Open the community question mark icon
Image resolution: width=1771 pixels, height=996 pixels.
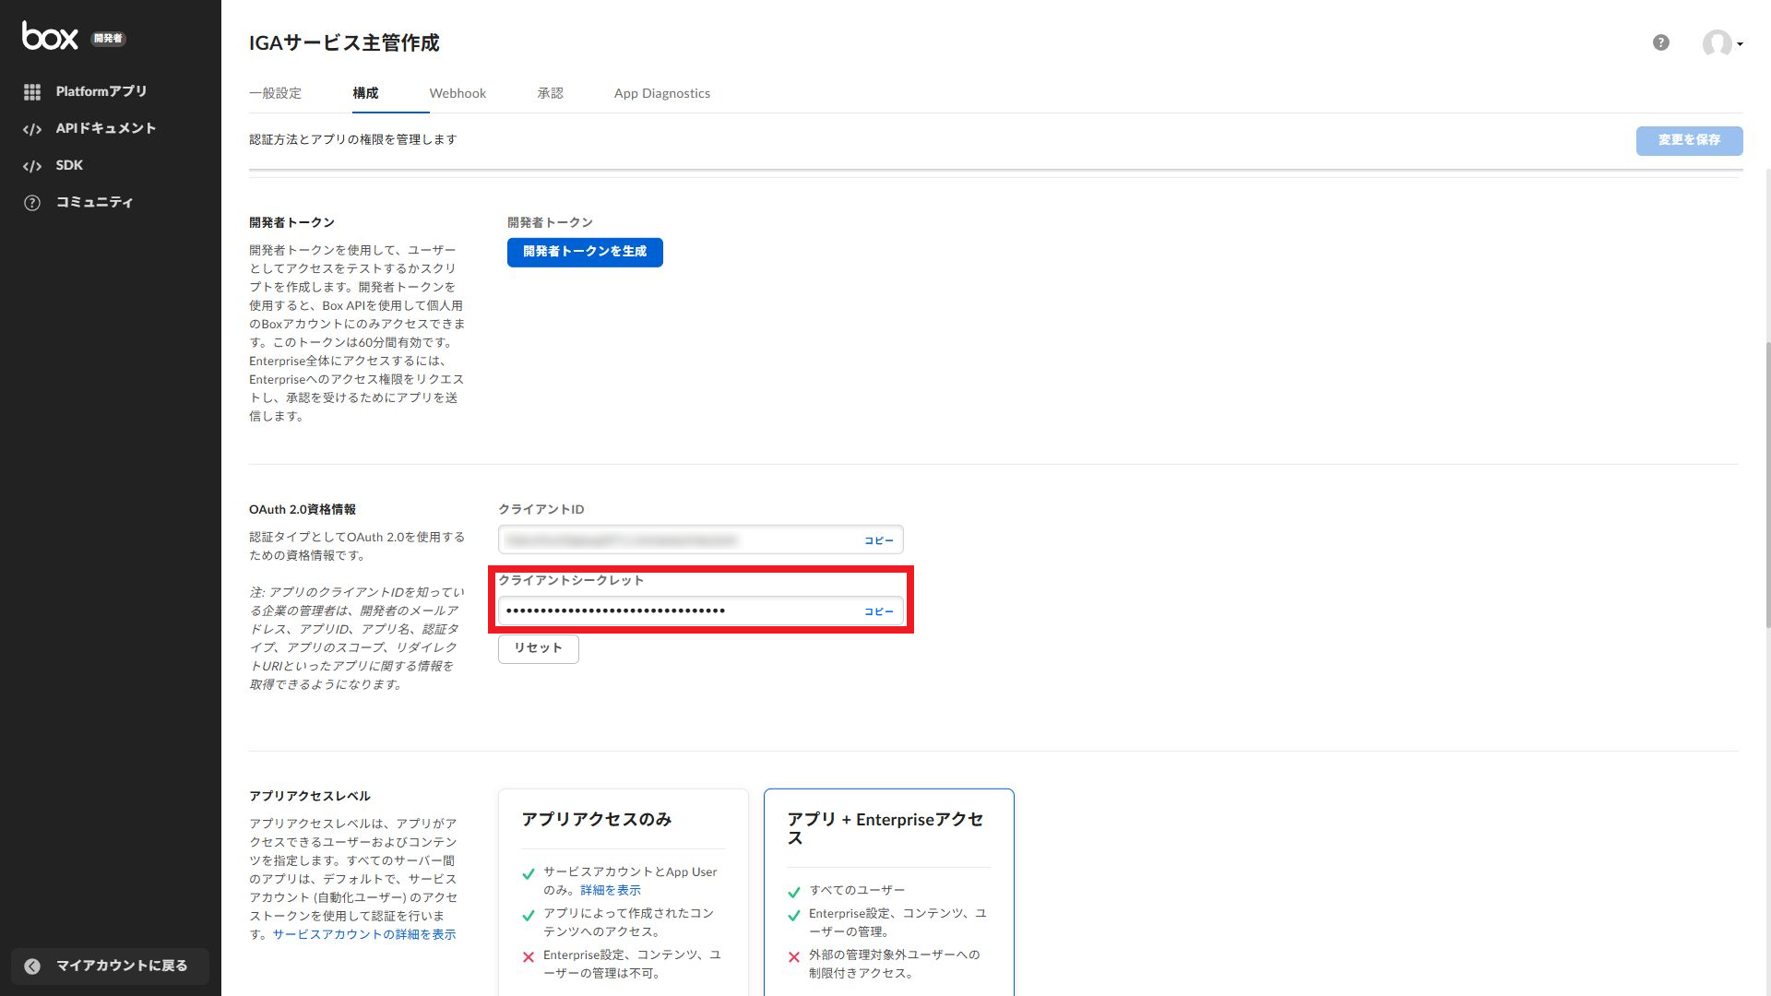[x=32, y=203]
